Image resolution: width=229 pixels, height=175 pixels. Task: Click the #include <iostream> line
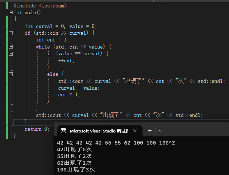pos(40,6)
